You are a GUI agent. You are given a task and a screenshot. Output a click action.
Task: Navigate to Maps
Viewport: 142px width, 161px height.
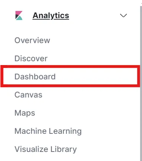[25, 113]
